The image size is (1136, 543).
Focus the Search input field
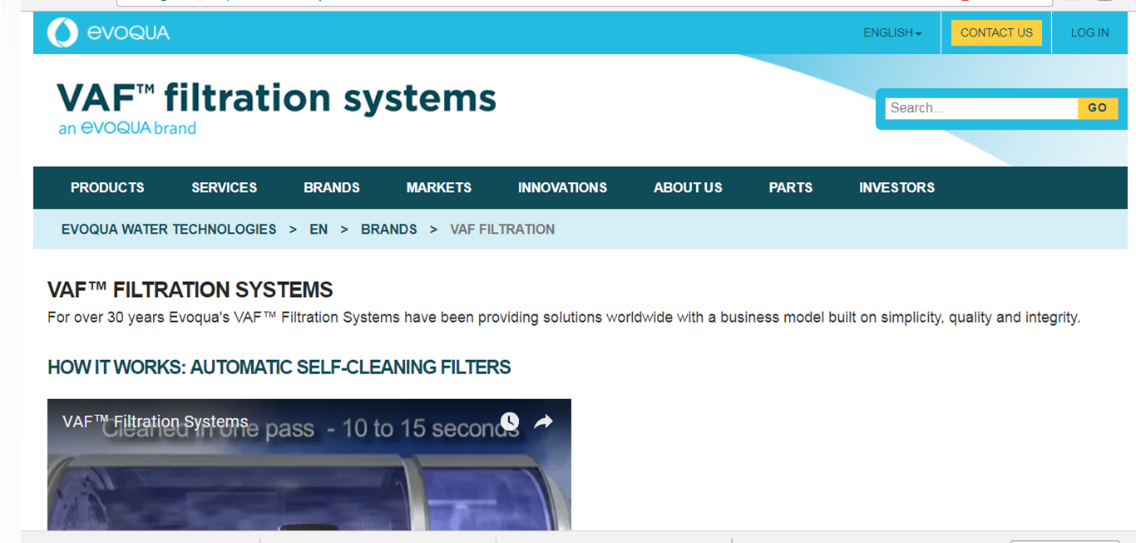point(981,108)
